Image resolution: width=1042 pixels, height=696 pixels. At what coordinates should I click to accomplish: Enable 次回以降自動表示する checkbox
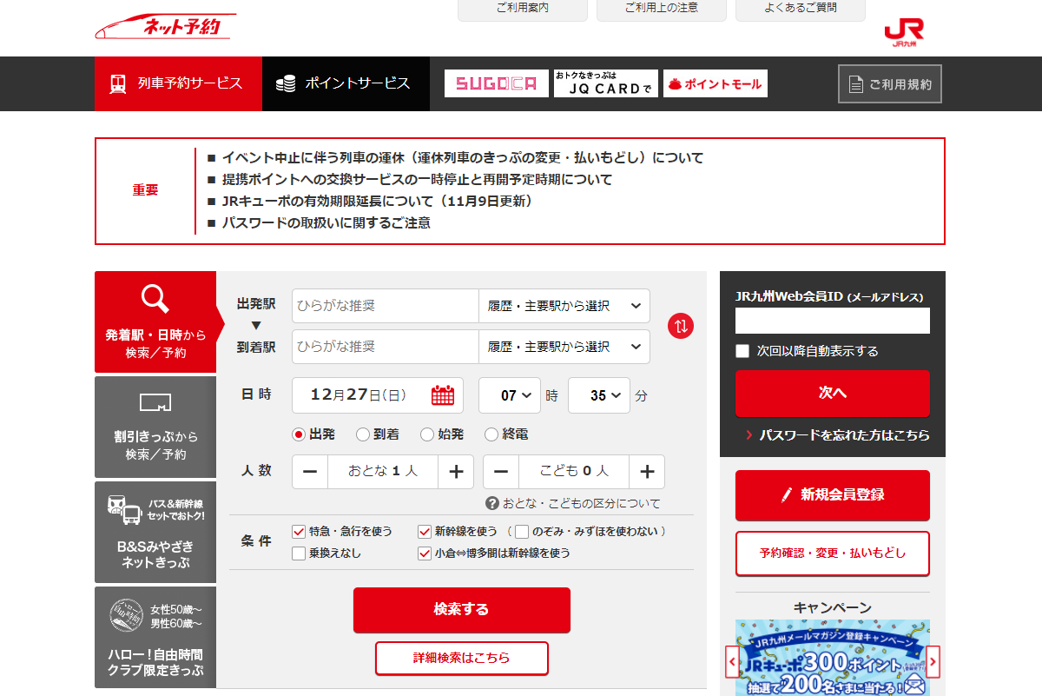pos(742,351)
